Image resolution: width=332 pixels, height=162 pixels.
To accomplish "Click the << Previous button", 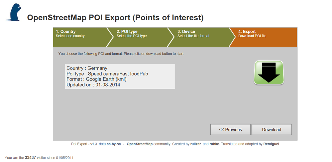I will 230,129.
